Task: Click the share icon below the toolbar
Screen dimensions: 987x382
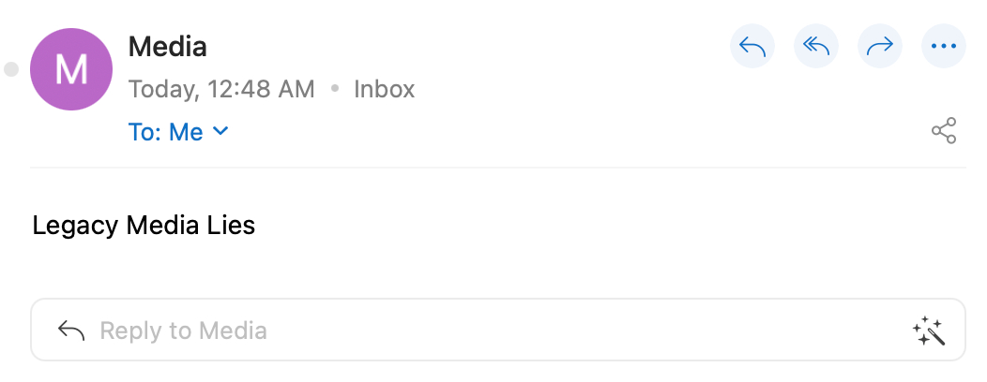Action: point(944,131)
